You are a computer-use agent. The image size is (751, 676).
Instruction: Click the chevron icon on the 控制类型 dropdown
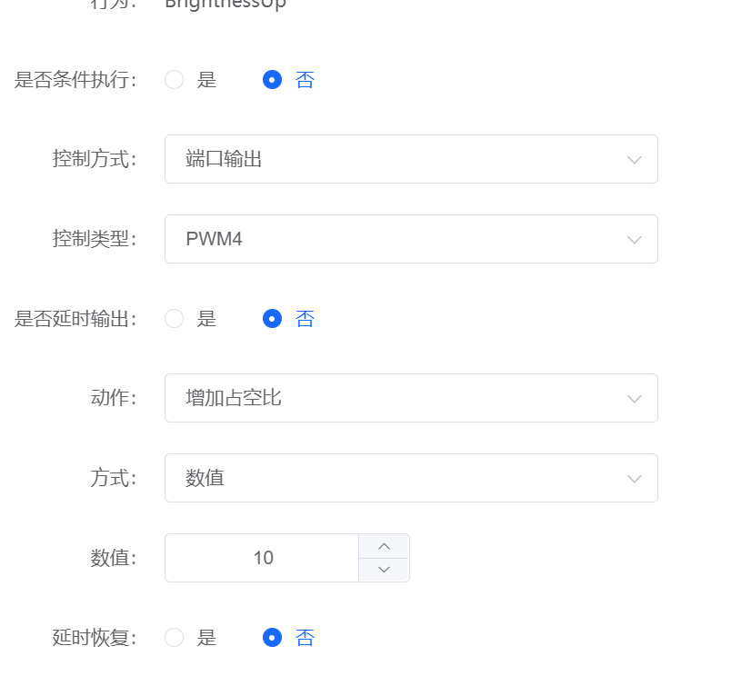634,239
